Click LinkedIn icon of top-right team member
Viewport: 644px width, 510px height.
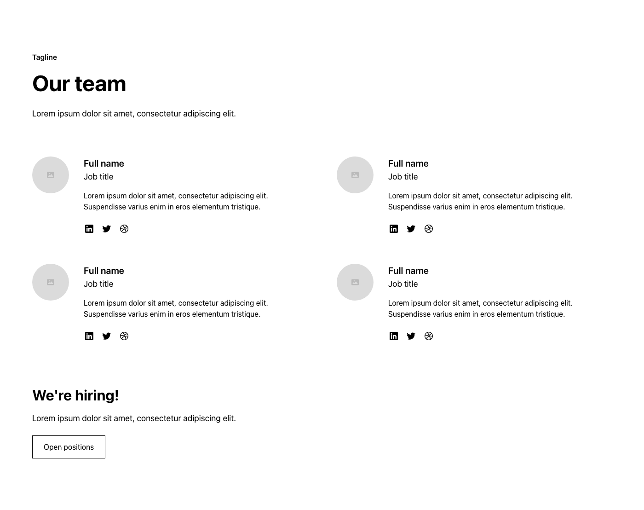click(394, 229)
